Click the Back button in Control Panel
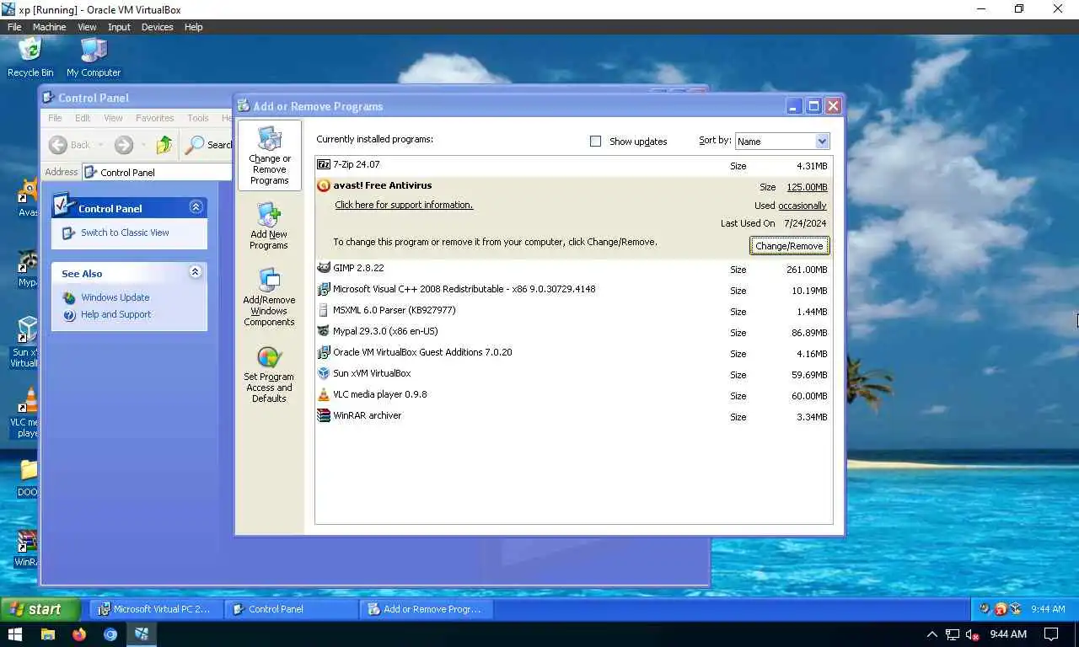Viewport: 1079px width, 647px height. [70, 145]
